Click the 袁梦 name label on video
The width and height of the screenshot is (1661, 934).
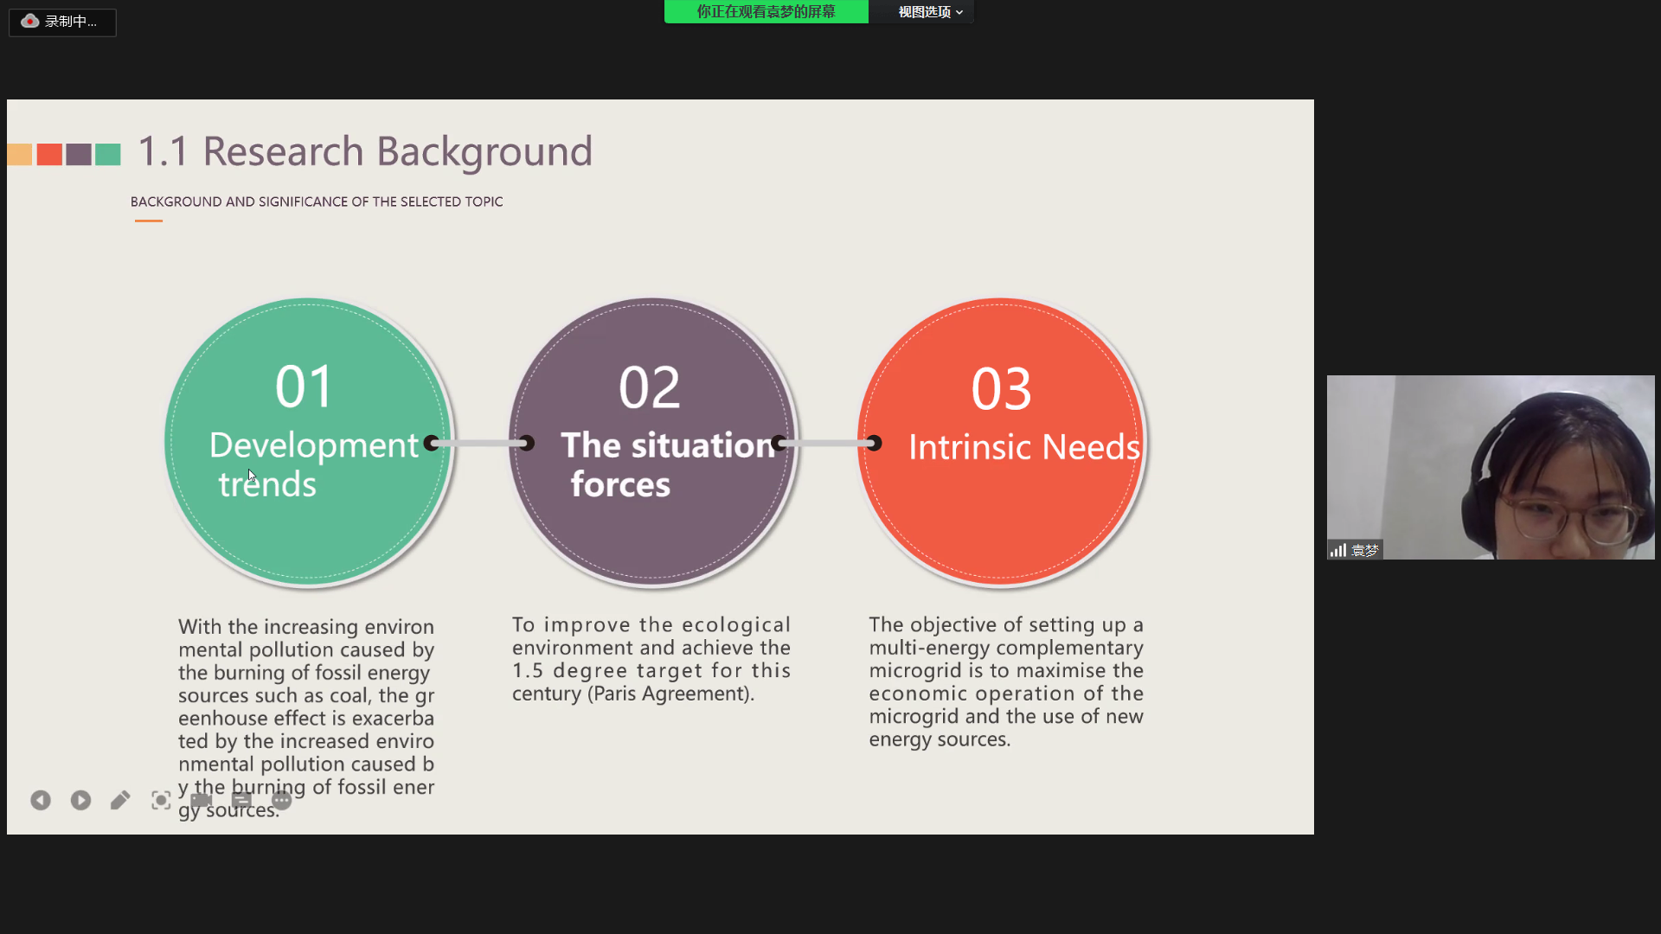pos(1365,550)
